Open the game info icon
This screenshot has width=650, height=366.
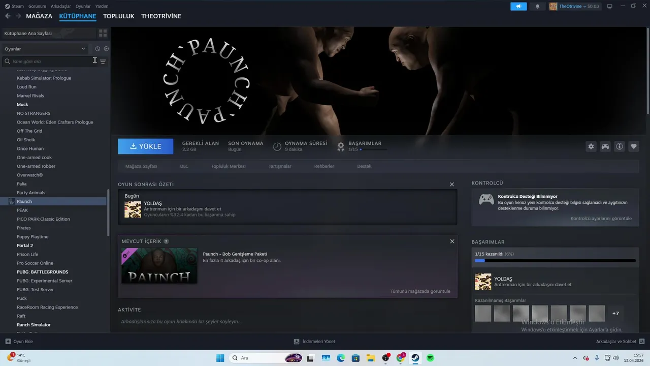[620, 146]
